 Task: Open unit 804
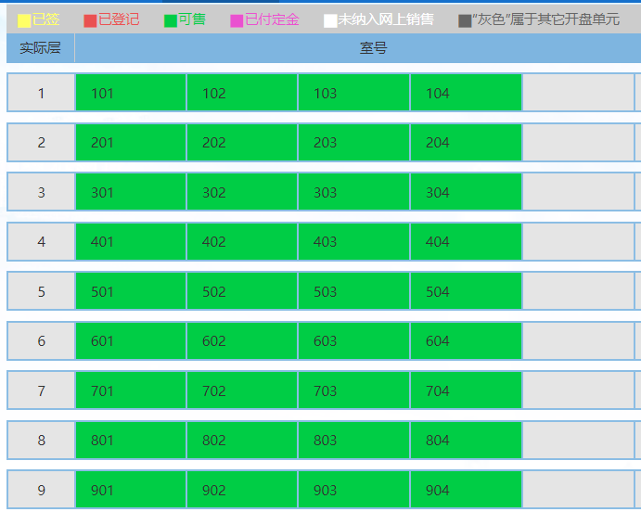click(466, 440)
